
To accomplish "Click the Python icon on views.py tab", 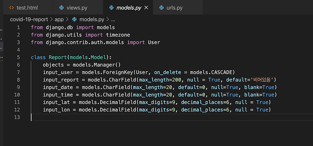I will (x=61, y=8).
